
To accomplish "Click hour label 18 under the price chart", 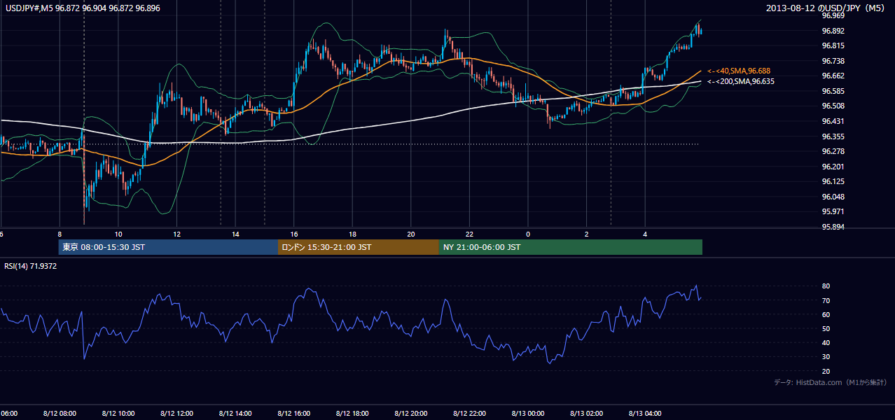I will click(x=353, y=234).
